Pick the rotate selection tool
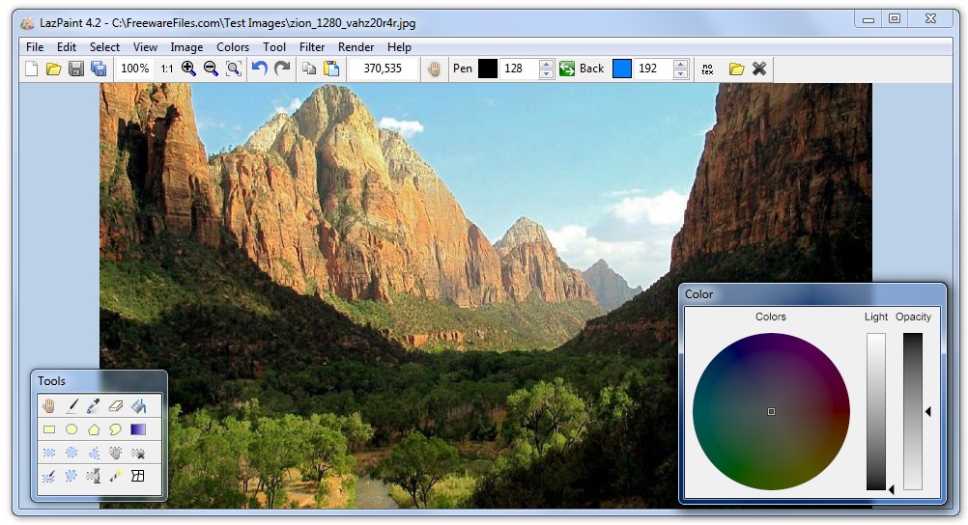968x525 pixels. [x=94, y=476]
